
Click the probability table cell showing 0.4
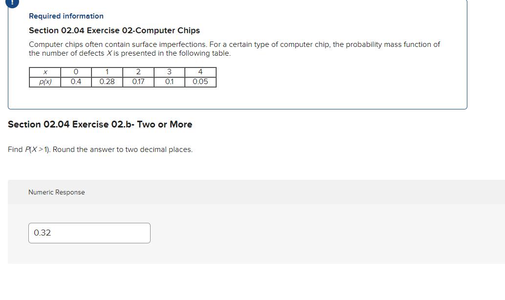[x=76, y=82]
